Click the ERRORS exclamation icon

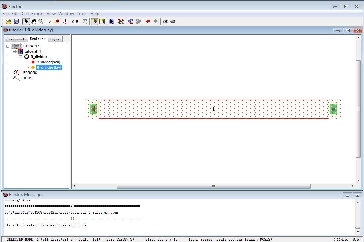tap(17, 73)
